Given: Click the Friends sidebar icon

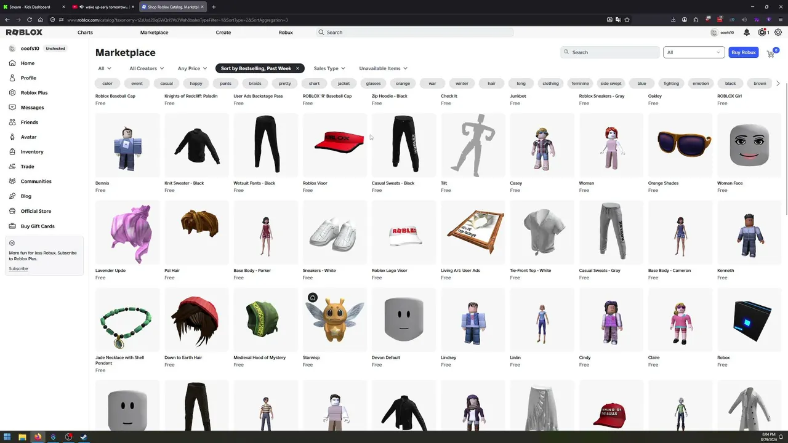Looking at the screenshot, I should [12, 122].
